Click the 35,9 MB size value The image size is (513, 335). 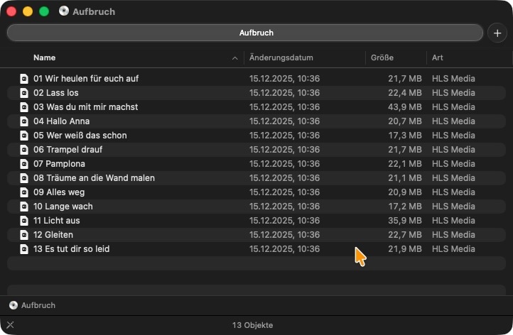click(405, 221)
